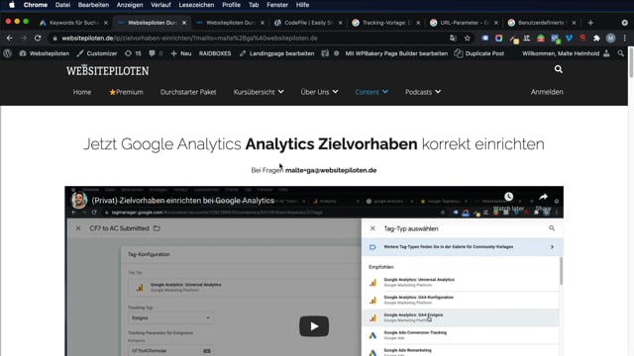Click the address bar URL

click(189, 38)
